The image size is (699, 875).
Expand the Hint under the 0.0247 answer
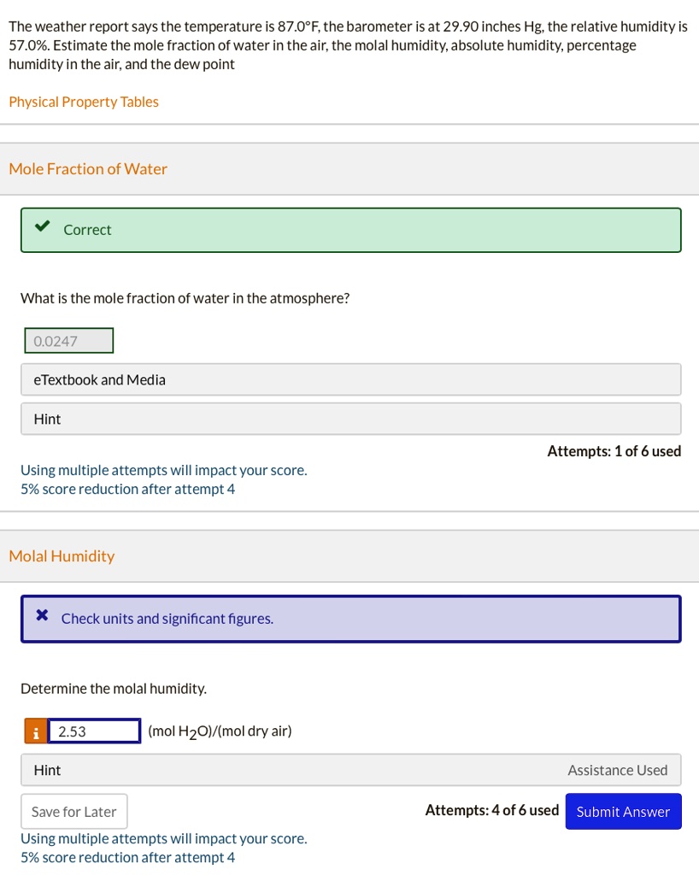pyautogui.click(x=350, y=419)
